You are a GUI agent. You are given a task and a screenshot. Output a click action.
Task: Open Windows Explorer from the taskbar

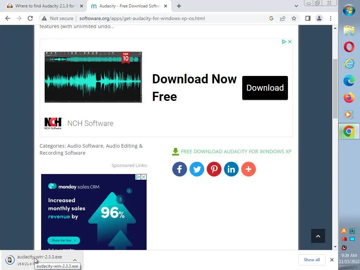349,30
